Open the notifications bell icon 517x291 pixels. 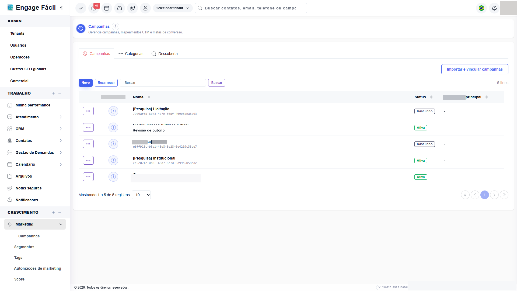[494, 8]
